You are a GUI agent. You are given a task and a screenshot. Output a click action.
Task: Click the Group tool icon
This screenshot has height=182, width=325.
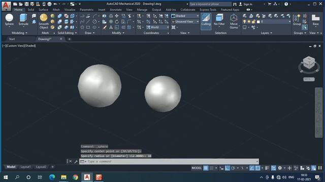click(x=297, y=20)
